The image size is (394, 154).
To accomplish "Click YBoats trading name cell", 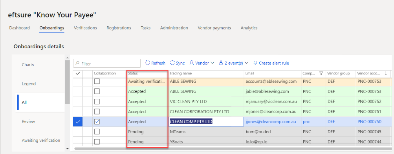I will pos(206,142).
